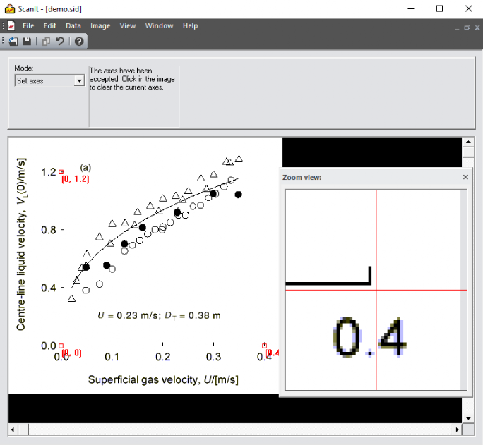The height and width of the screenshot is (445, 483).
Task: Click the Open file toolbar icon
Action: pos(13,41)
